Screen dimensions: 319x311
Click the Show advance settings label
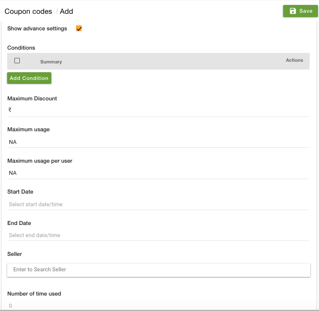point(37,29)
